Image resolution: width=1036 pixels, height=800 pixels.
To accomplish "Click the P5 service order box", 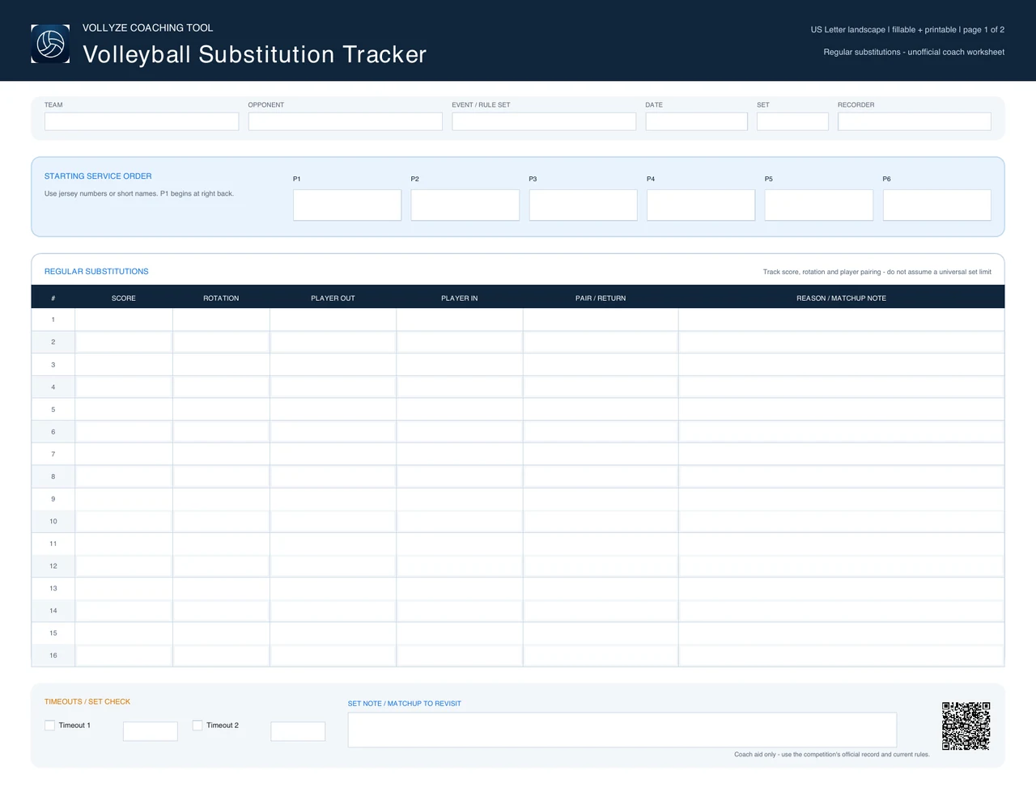I will (818, 205).
